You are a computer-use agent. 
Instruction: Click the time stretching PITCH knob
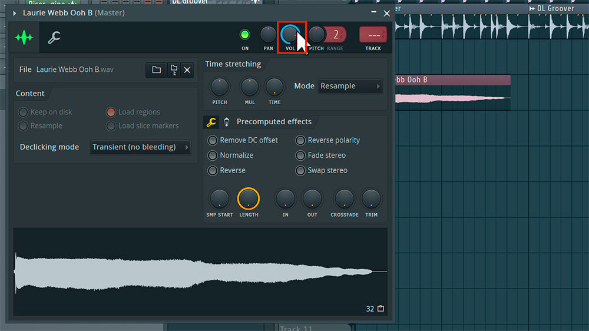coord(219,87)
